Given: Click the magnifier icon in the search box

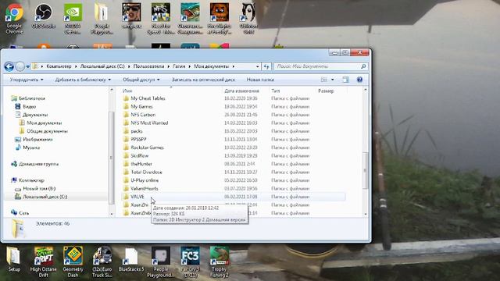Looking at the screenshot, I should [x=363, y=66].
